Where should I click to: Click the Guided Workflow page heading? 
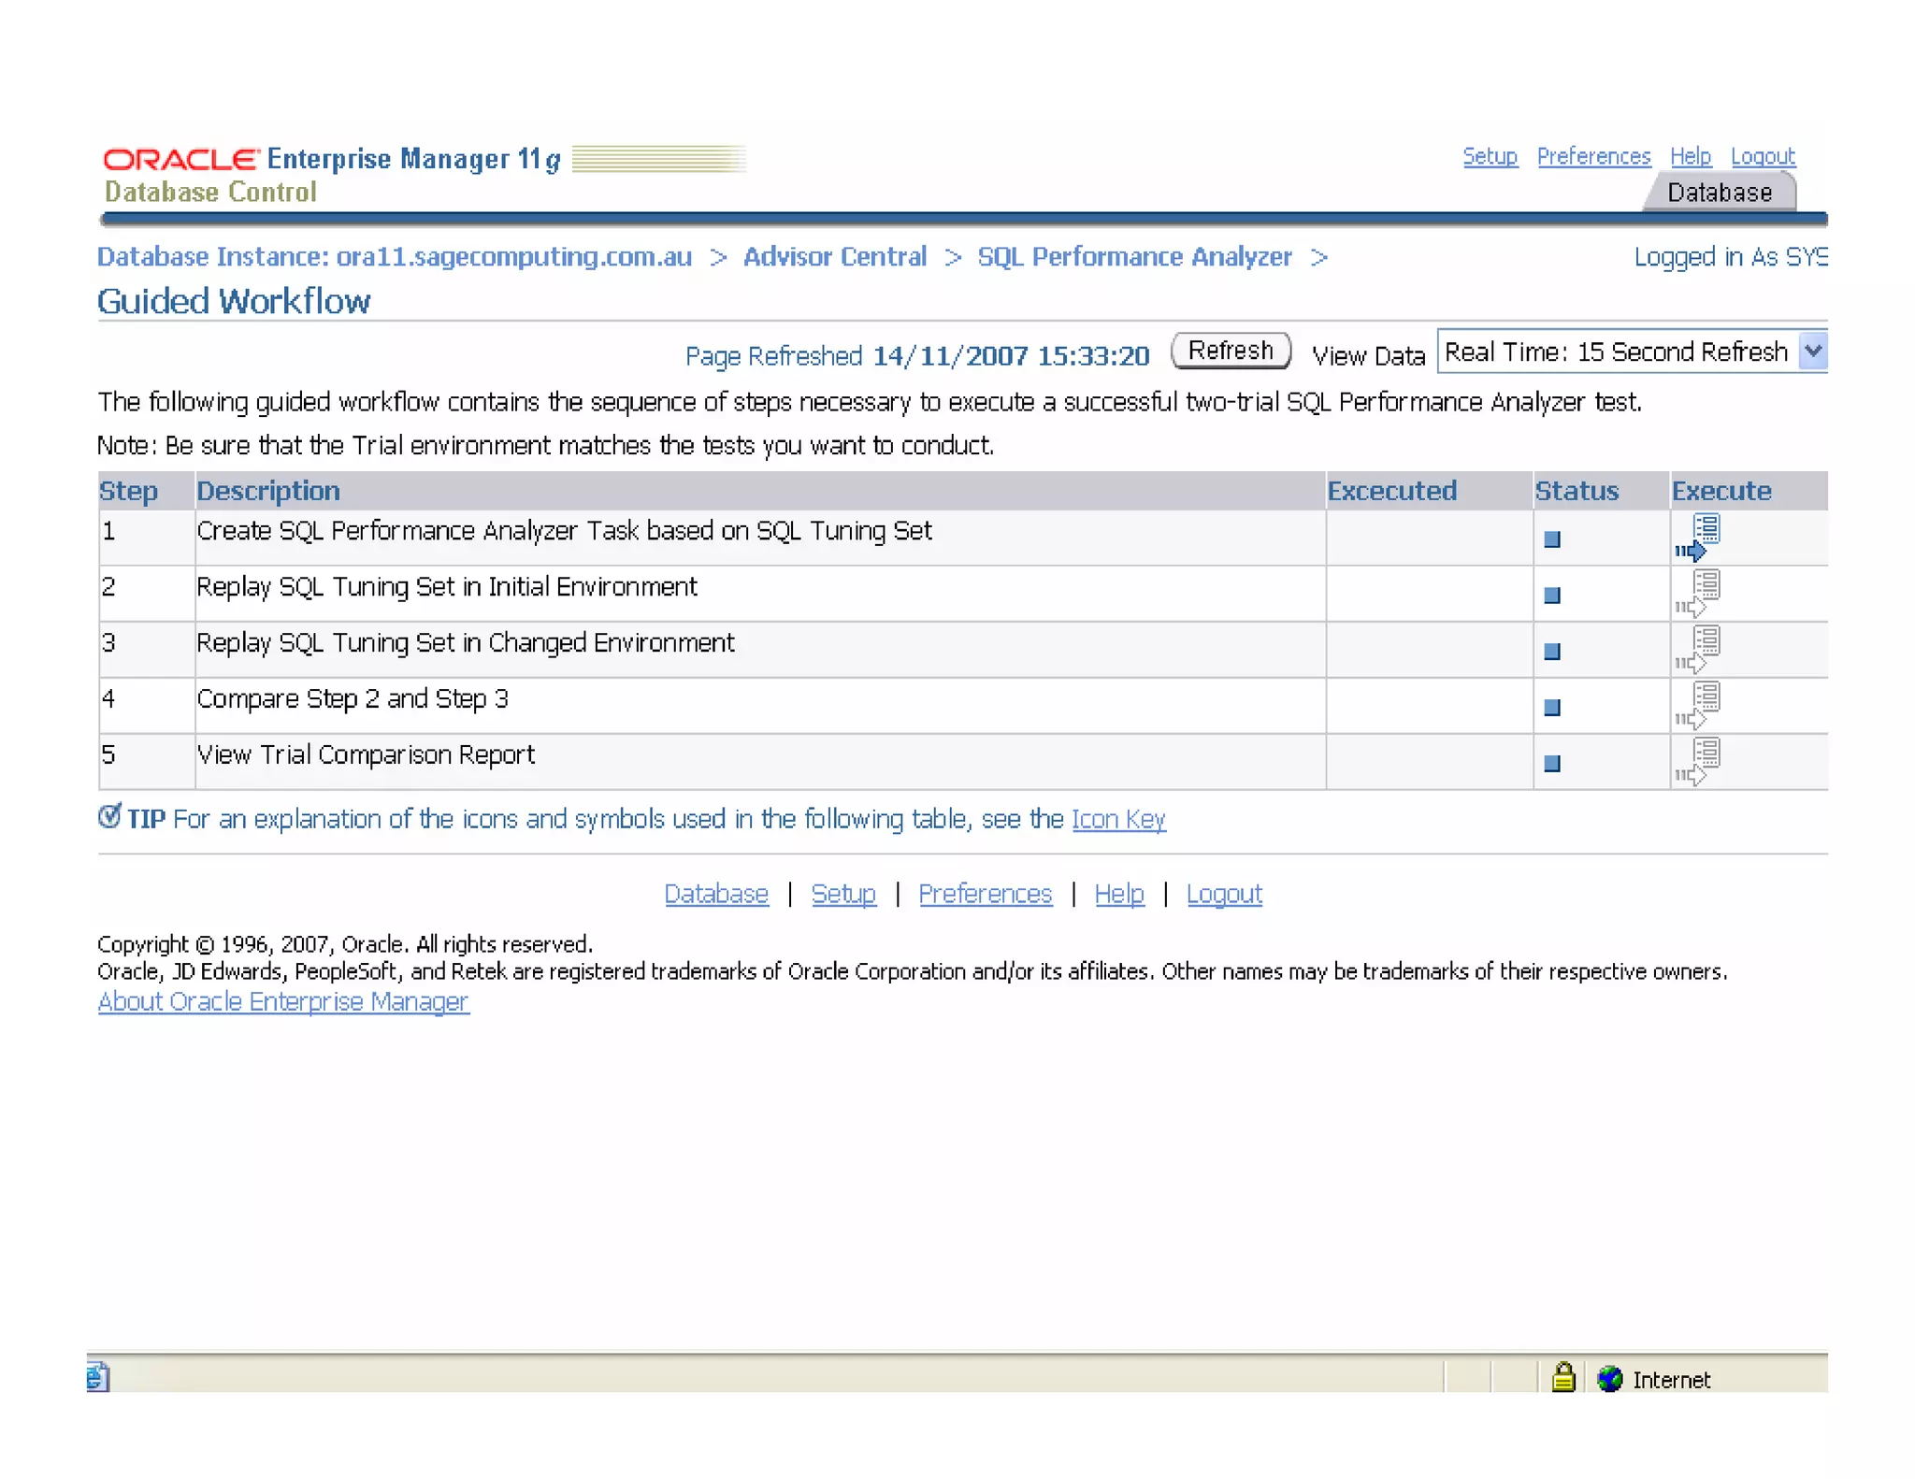click(234, 301)
